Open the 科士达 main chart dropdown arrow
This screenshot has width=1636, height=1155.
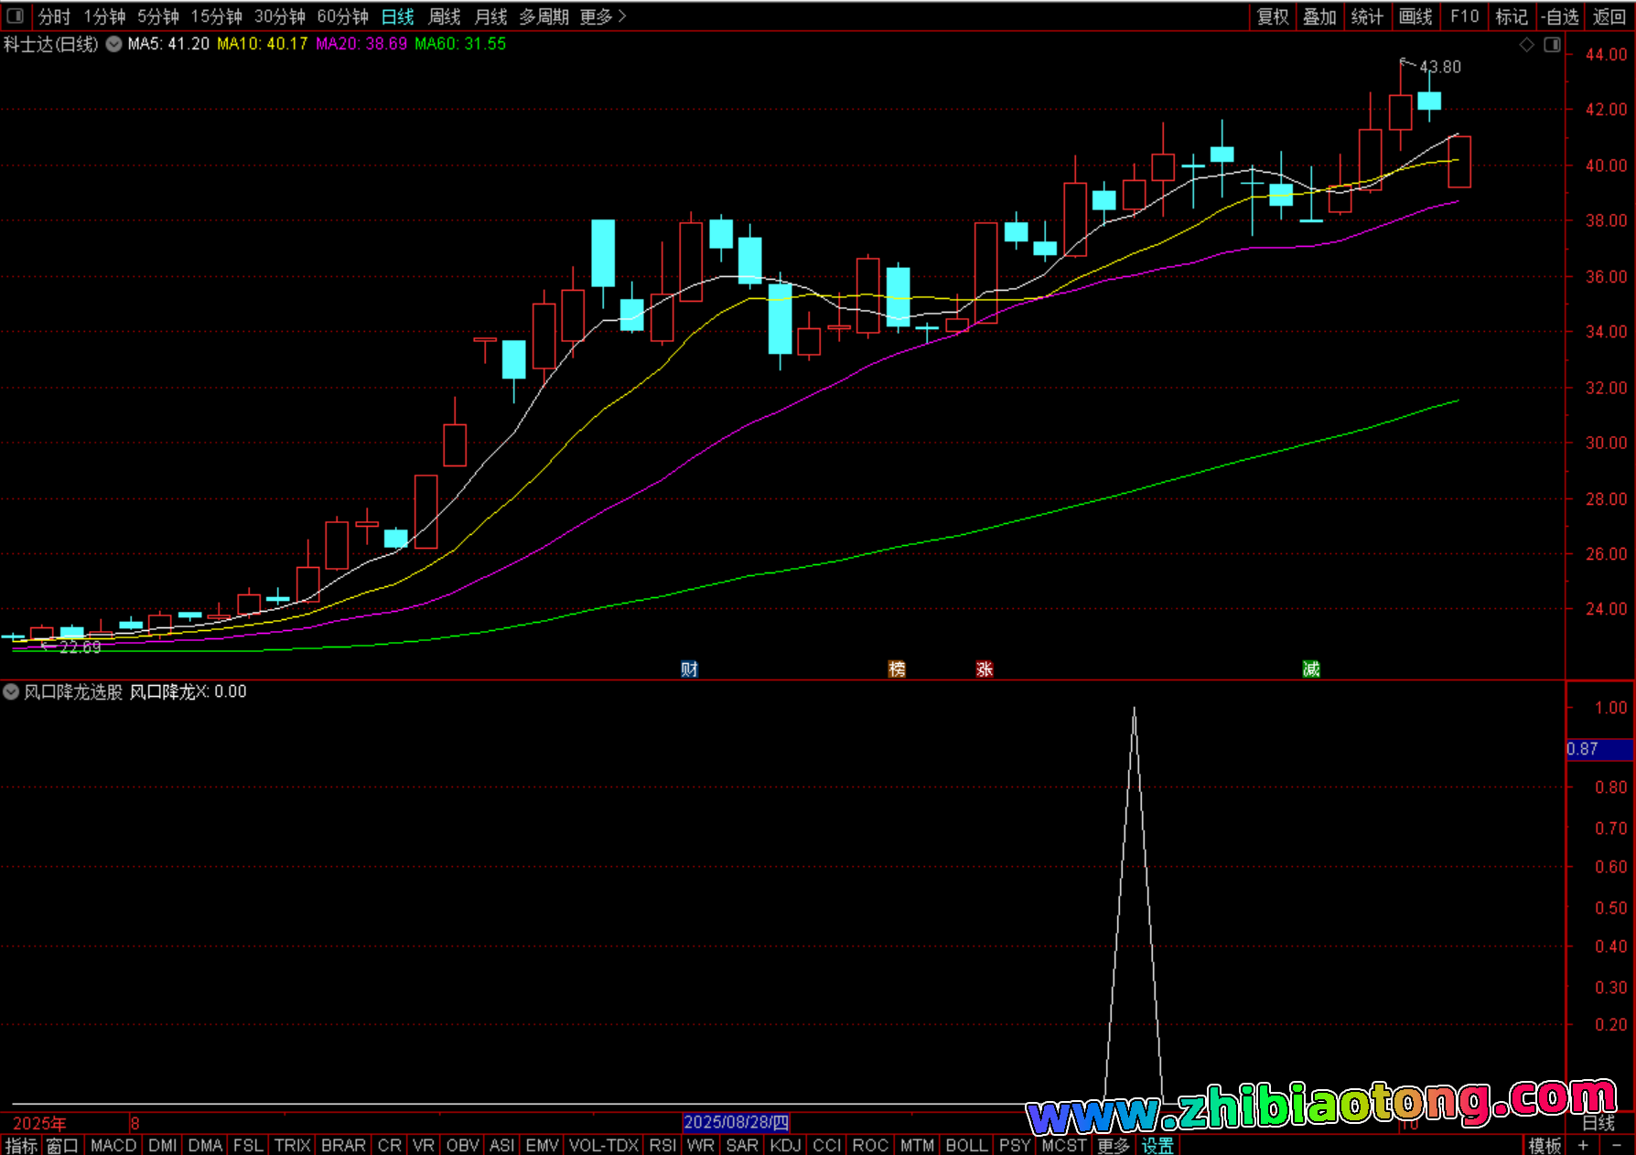pos(113,44)
